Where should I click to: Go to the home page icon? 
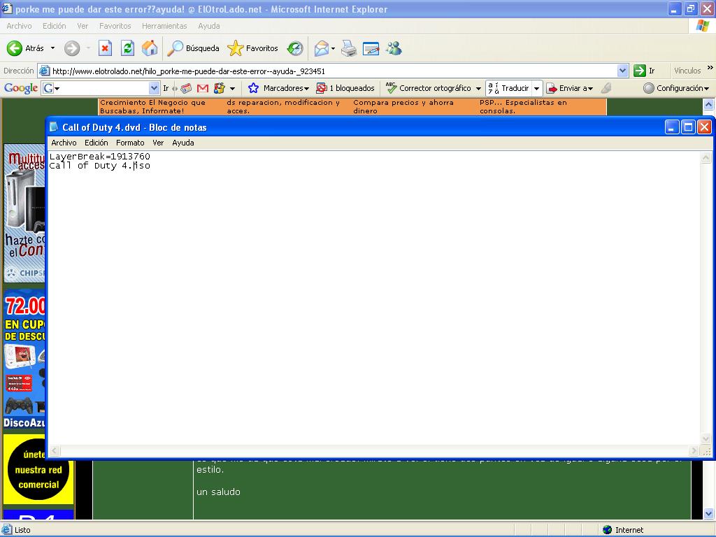click(150, 48)
